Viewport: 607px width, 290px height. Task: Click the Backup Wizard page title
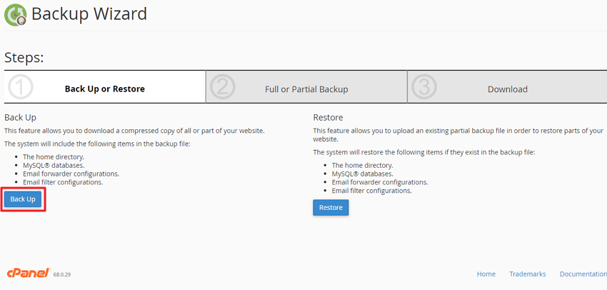(x=89, y=14)
